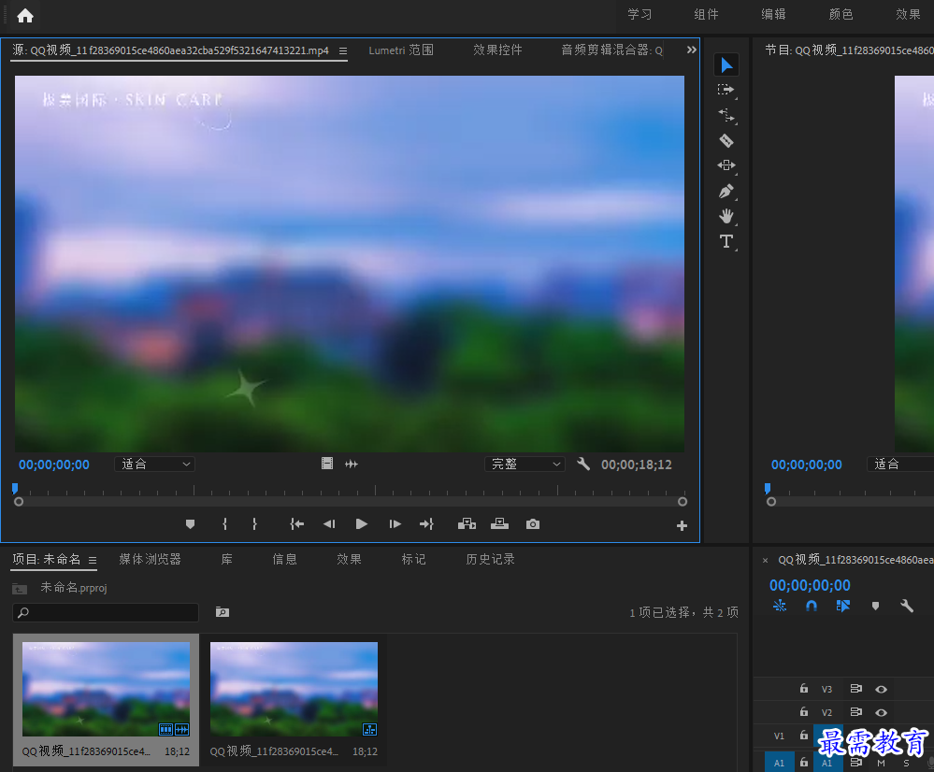Select the Pen tool

pos(726,192)
